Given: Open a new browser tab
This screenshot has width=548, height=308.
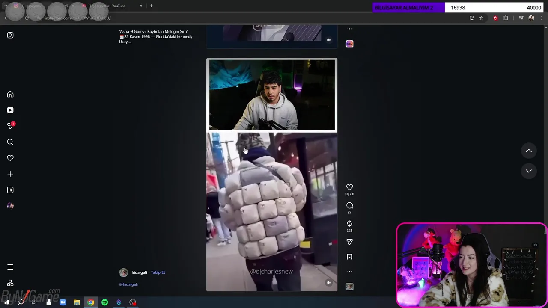Looking at the screenshot, I should click(151, 6).
